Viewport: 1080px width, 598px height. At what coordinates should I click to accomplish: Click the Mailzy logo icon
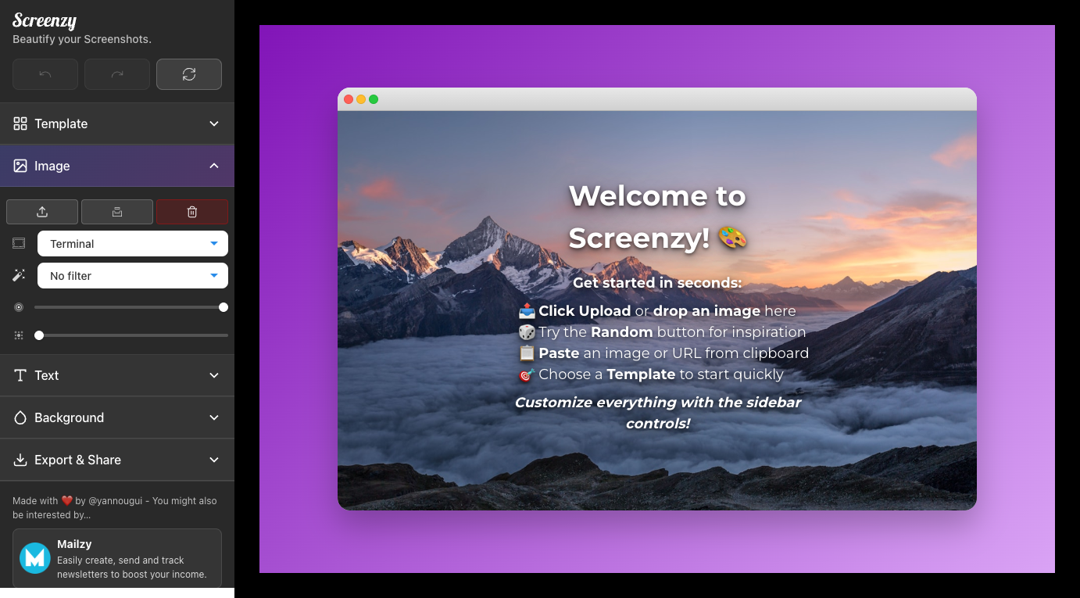[35, 558]
